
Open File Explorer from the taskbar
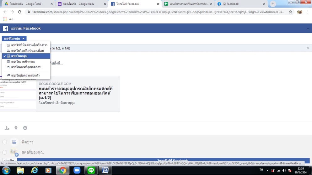point(20,170)
